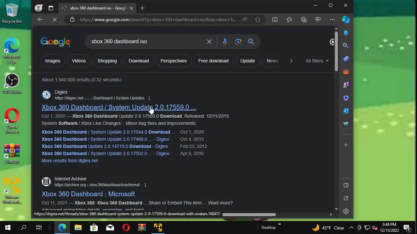This screenshot has width=417, height=234.
Task: Open More results from digiex.net
Action: point(70,161)
